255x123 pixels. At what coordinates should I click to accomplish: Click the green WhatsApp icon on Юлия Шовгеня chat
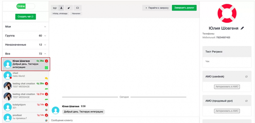pyautogui.click(x=46, y=68)
